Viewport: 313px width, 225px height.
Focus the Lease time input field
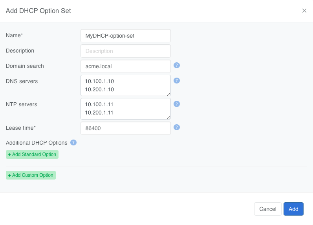(x=126, y=128)
